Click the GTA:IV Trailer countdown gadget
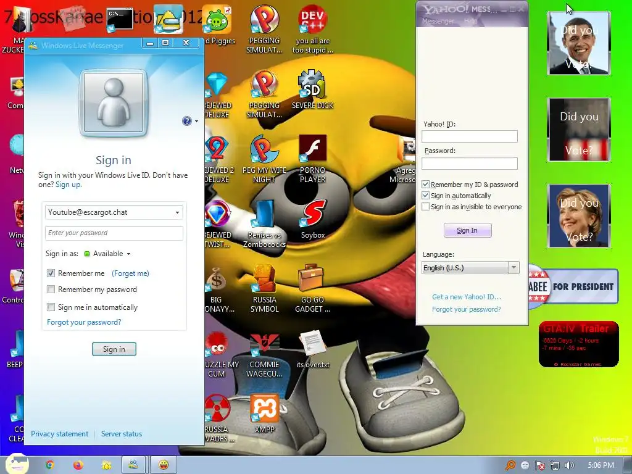 click(x=578, y=344)
